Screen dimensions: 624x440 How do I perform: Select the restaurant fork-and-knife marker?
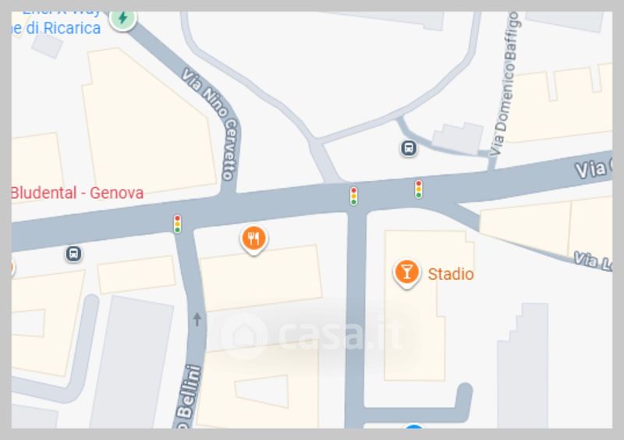tap(254, 240)
